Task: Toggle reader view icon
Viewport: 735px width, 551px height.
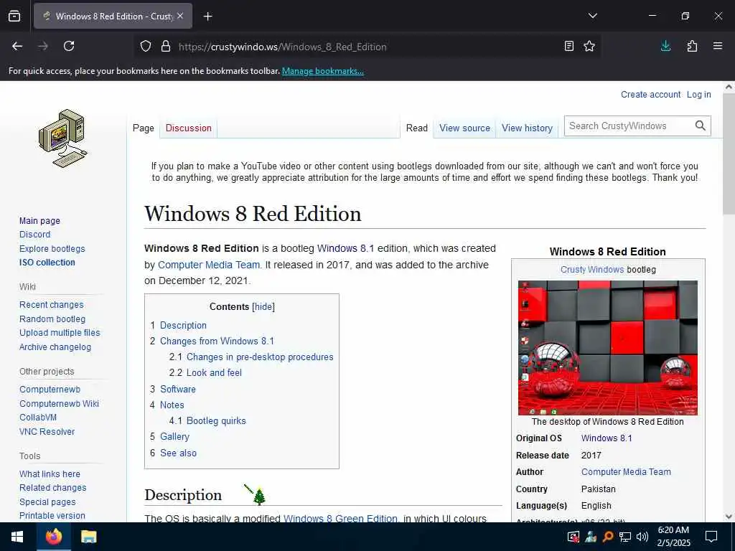Action: pyautogui.click(x=569, y=46)
